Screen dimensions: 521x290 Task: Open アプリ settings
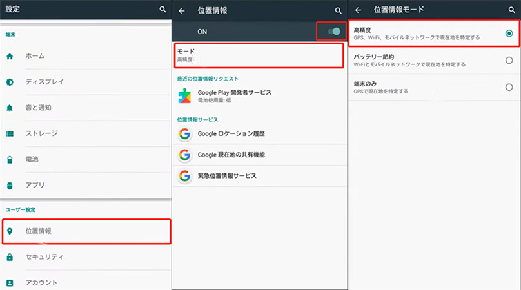tap(86, 186)
